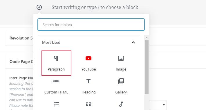Click the Revolution S panel title
Image resolution: width=206 pixels, height=110 pixels.
pyautogui.click(x=21, y=38)
